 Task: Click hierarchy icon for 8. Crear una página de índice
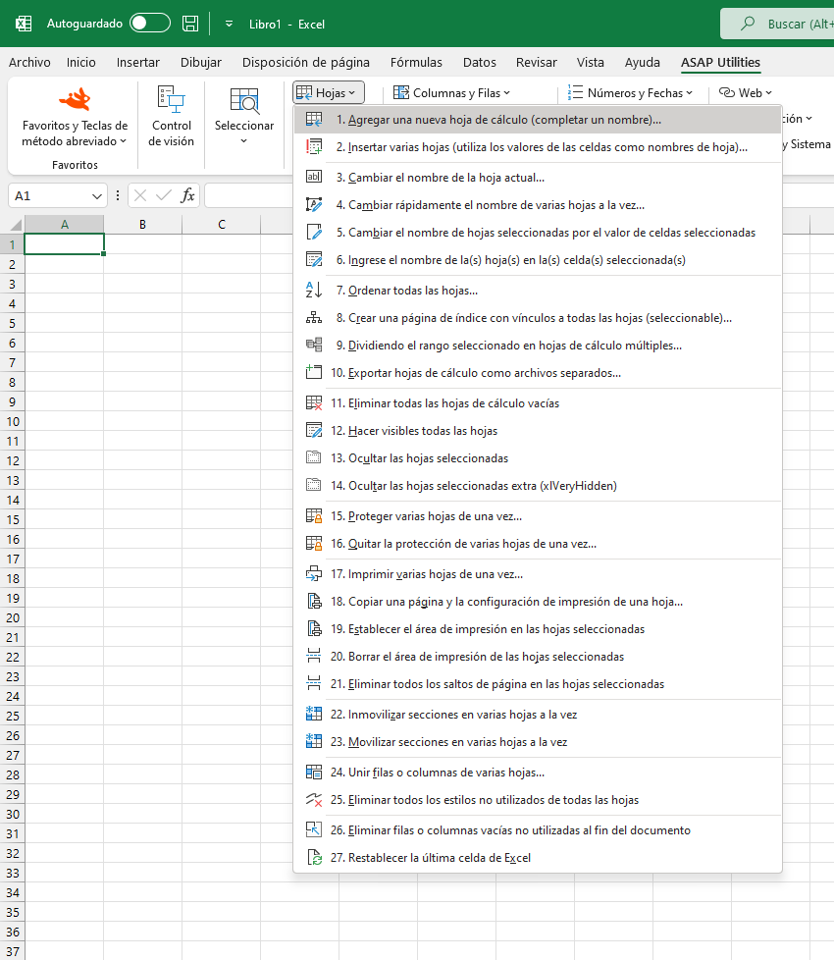point(314,318)
